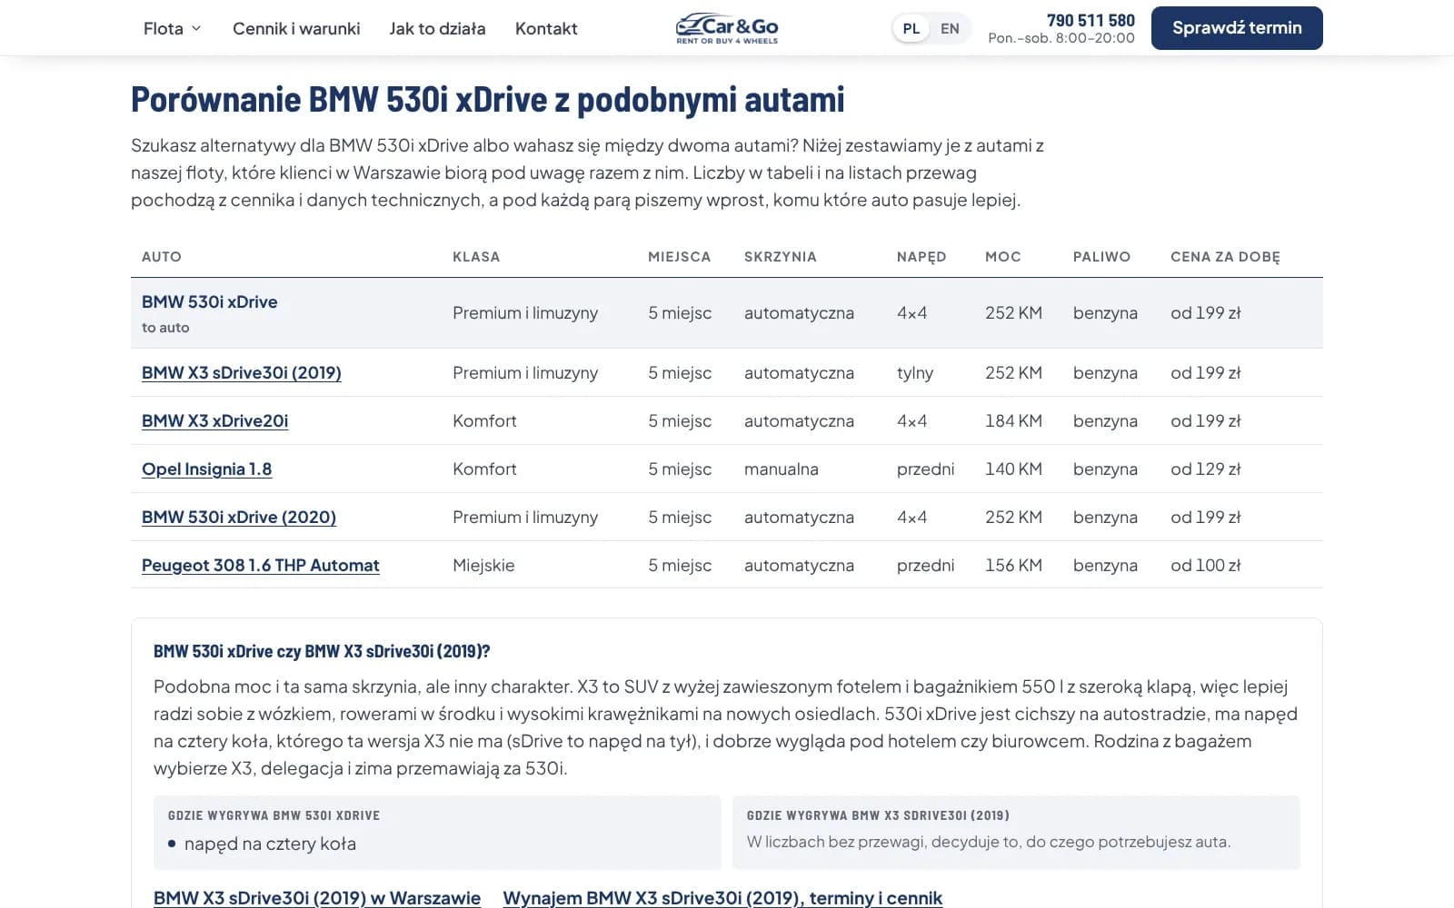Switch language to EN
The height and width of the screenshot is (908, 1454).
950,28
